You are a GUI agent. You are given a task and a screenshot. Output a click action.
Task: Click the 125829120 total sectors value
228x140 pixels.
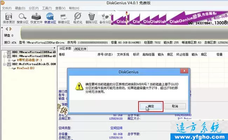[x=116, y=119]
